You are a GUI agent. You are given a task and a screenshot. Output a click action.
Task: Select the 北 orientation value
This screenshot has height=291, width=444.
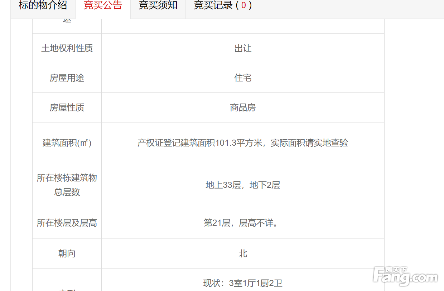243,254
